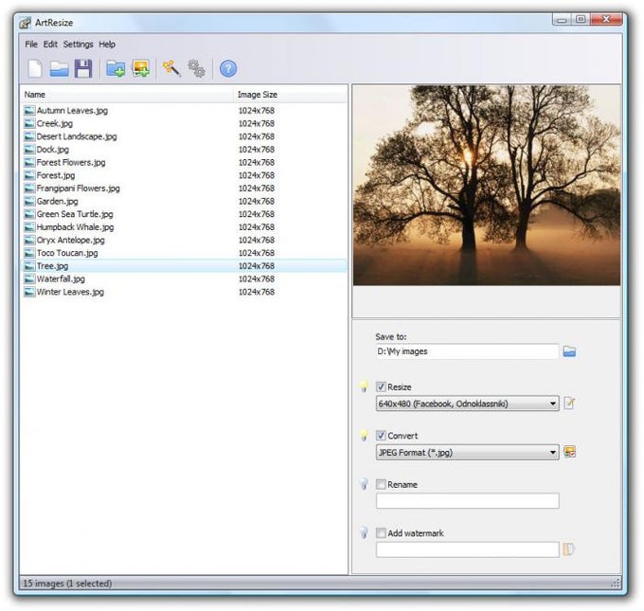
Task: Uncheck the Convert checkbox
Action: [381, 436]
